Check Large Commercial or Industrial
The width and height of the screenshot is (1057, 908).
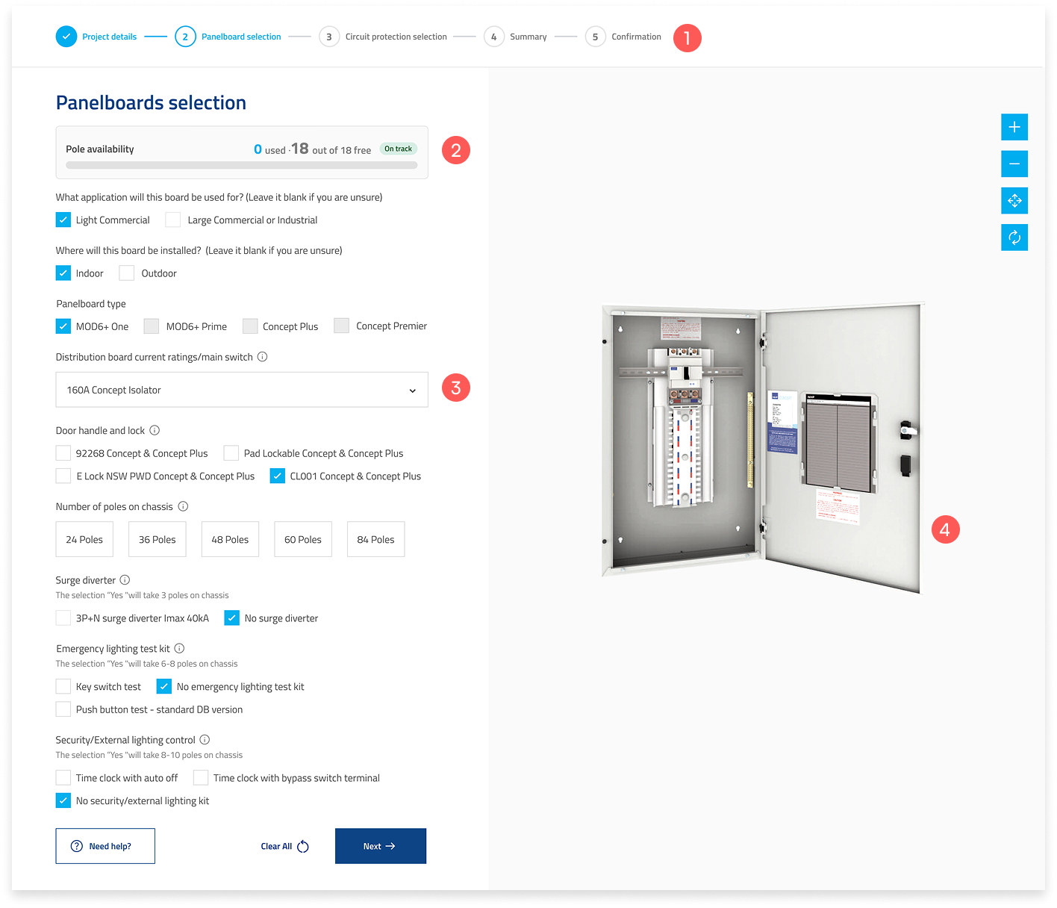click(x=173, y=220)
